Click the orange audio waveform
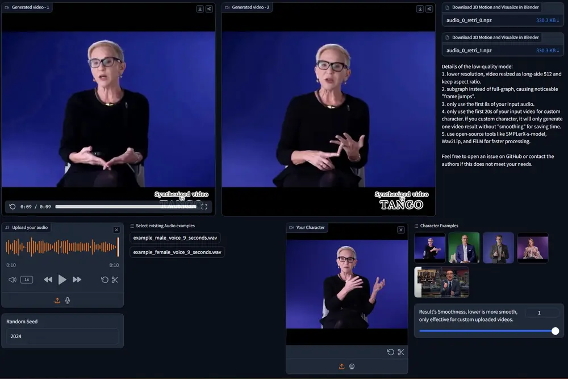 click(x=62, y=247)
